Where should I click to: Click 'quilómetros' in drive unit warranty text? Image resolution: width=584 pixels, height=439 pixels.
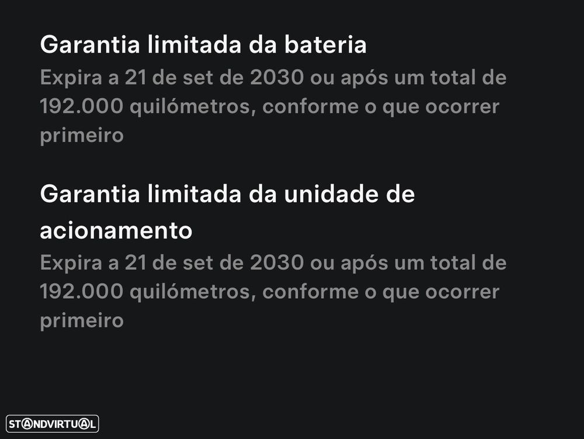192,292
